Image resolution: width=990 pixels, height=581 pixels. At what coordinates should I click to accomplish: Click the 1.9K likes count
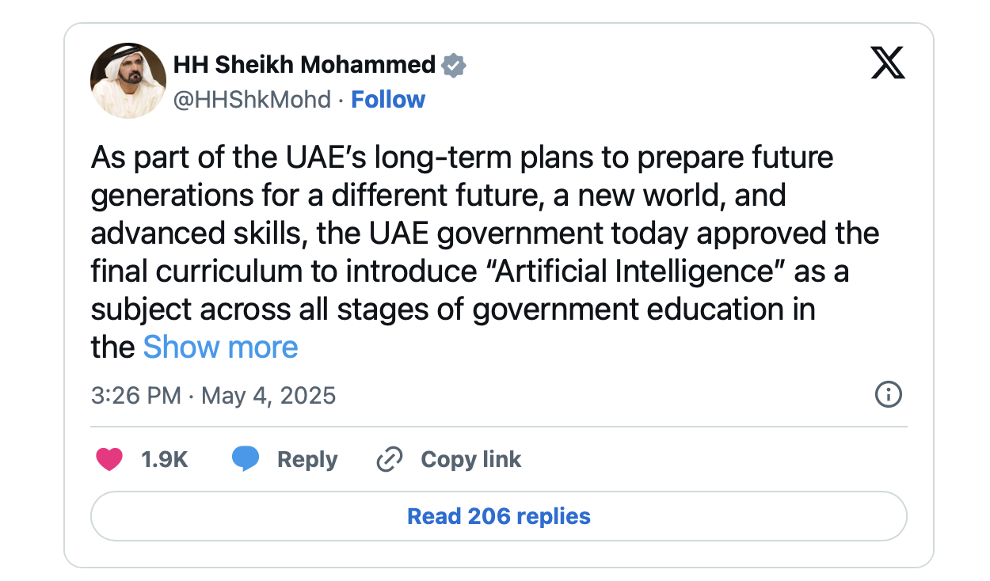164,459
